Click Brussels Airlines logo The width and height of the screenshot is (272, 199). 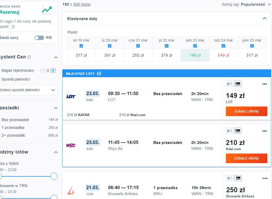(x=71, y=190)
